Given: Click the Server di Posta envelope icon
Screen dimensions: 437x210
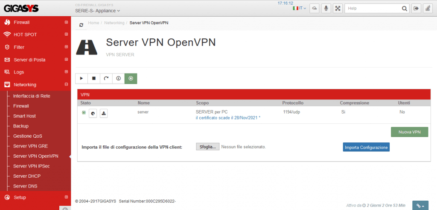Looking at the screenshot, I should click(x=7, y=60).
